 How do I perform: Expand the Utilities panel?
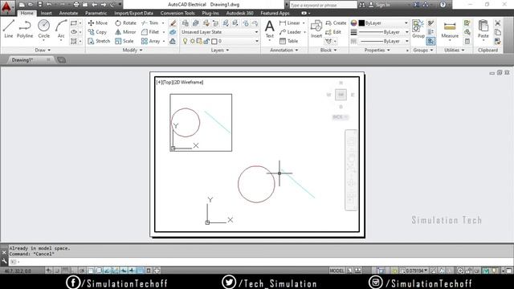(455, 50)
